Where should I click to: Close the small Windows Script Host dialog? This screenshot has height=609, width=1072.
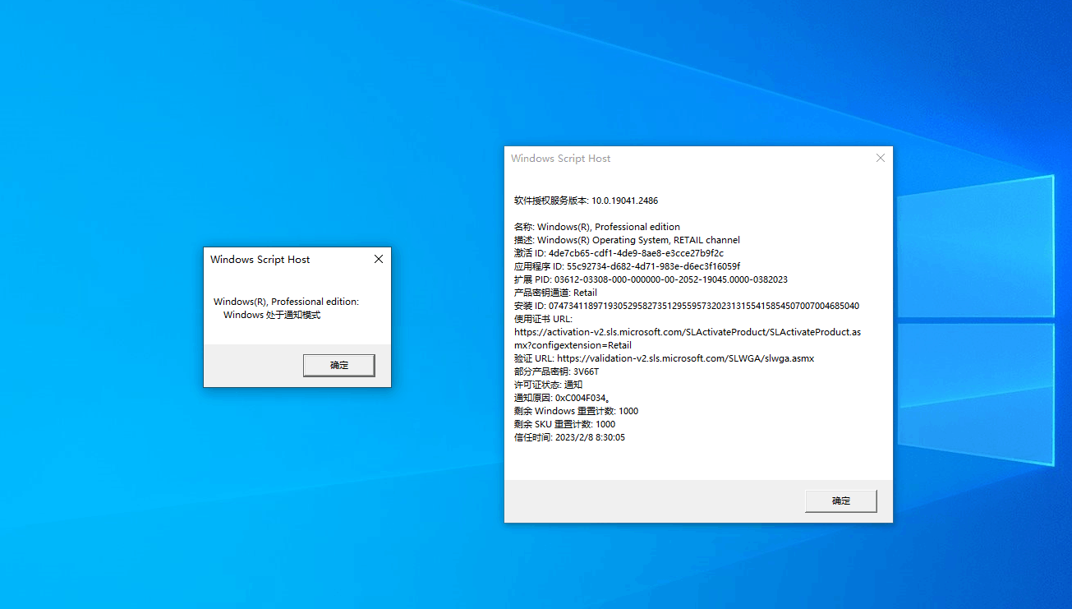(x=379, y=259)
